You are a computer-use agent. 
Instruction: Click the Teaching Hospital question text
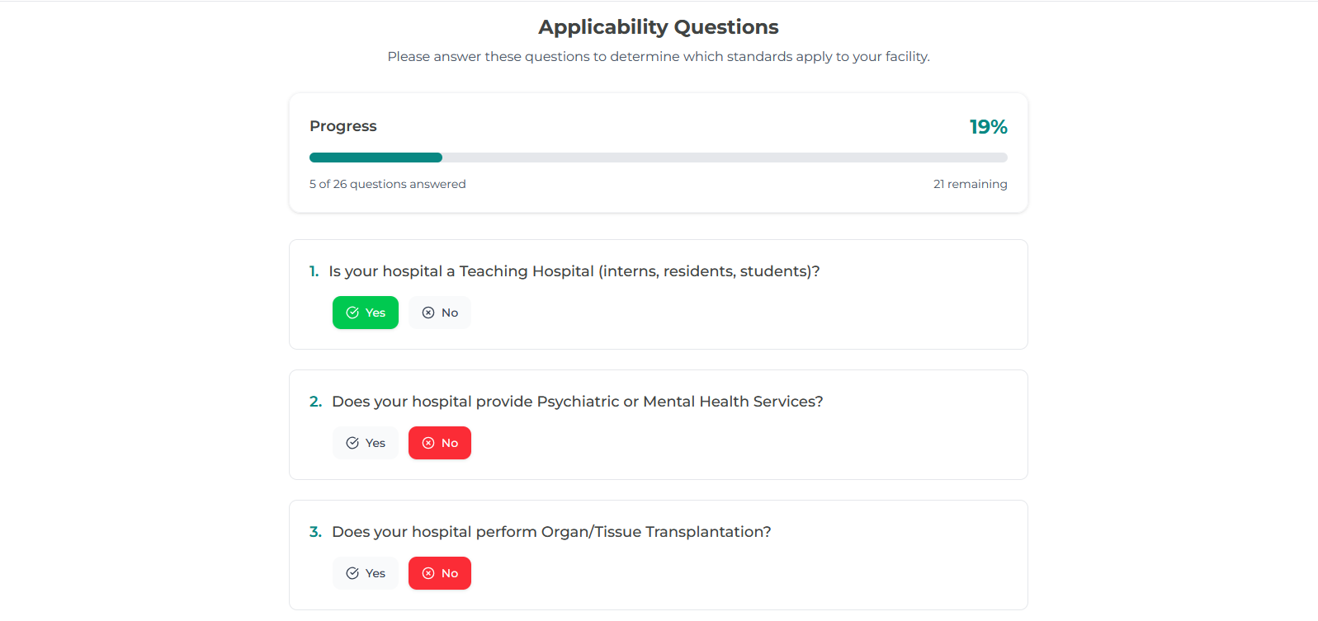point(574,271)
